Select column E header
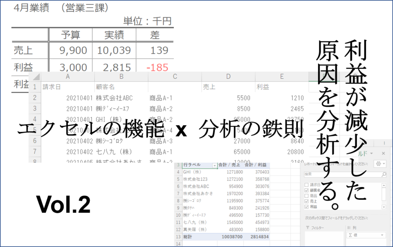Viewport: 393px width, 247px height. [x=282, y=77]
